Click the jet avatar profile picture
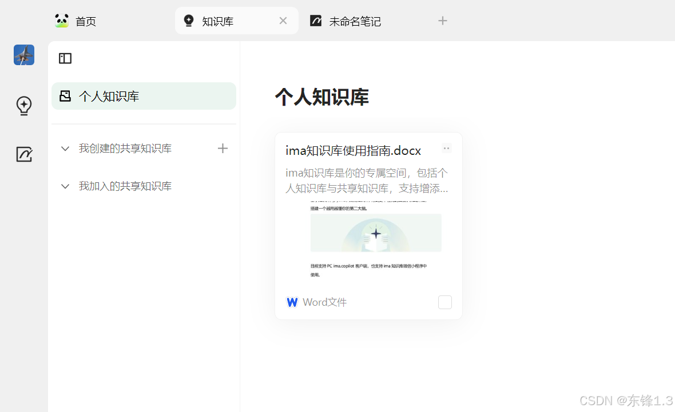The image size is (675, 412). point(24,55)
